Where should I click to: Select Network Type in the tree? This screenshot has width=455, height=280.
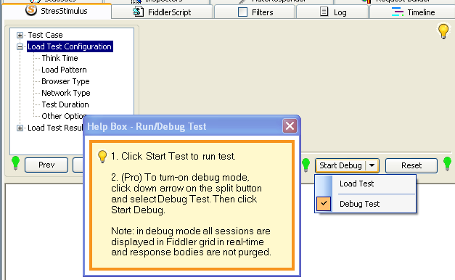click(66, 93)
